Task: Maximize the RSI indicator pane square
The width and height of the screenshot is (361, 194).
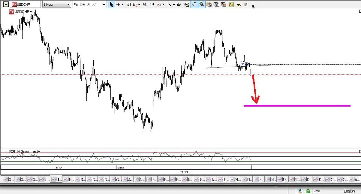Action: [x=360, y=151]
